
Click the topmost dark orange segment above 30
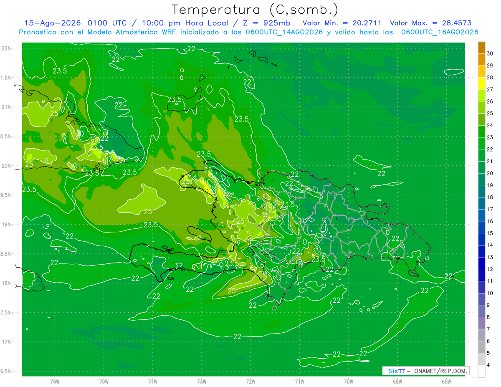point(481,48)
